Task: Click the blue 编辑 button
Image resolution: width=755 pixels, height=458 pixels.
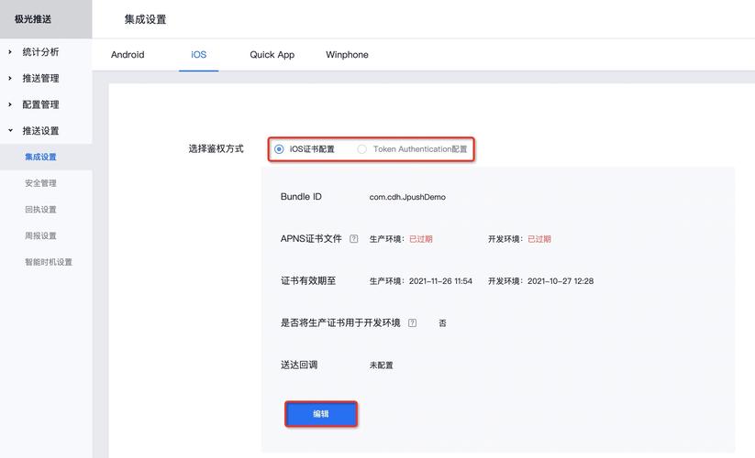Action: [x=321, y=414]
